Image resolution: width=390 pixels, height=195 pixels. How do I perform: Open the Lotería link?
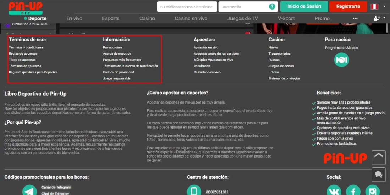click(274, 72)
